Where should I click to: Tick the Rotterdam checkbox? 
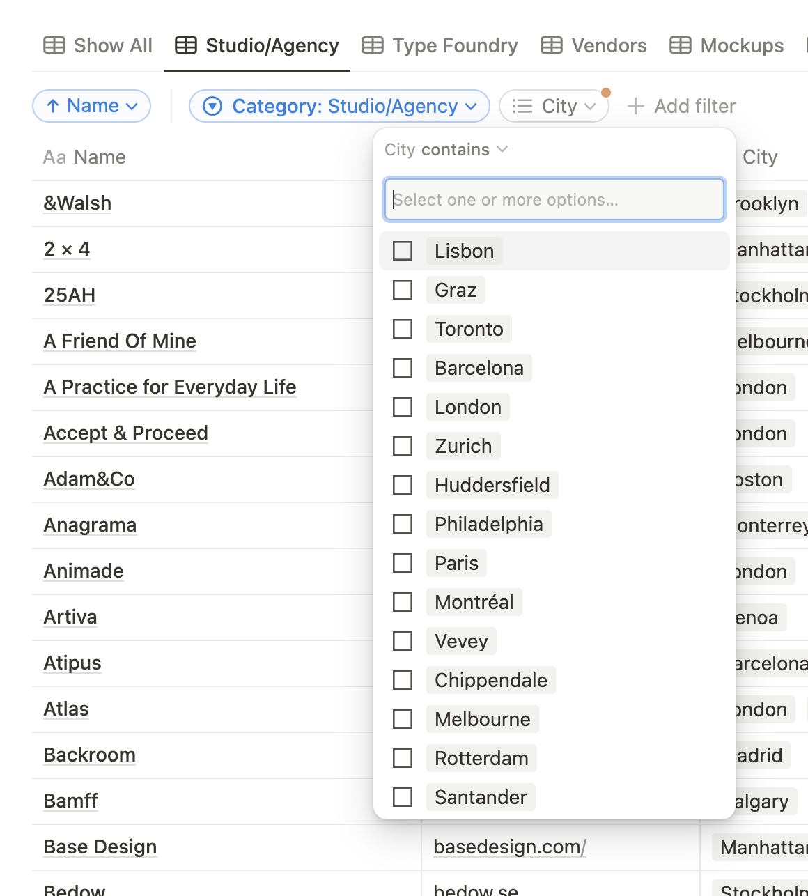403,758
